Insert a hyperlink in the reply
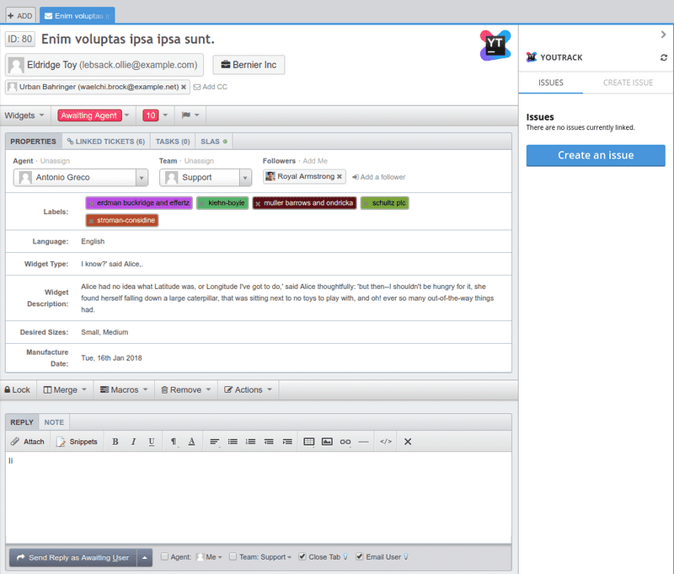This screenshot has width=674, height=574. click(x=346, y=441)
